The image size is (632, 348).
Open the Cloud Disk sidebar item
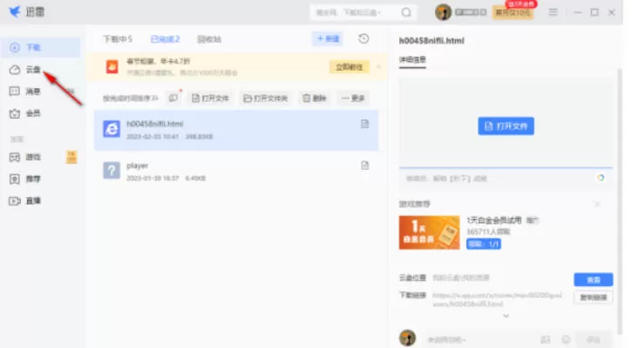[x=25, y=70]
